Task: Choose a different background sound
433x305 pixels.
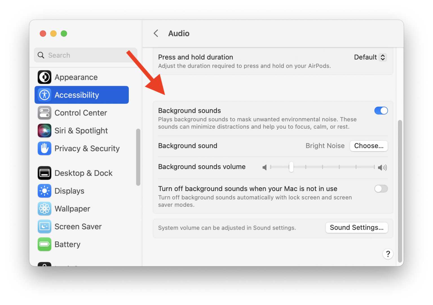Action: [369, 146]
